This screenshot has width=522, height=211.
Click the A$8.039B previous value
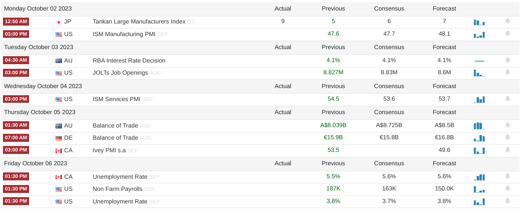click(x=333, y=125)
